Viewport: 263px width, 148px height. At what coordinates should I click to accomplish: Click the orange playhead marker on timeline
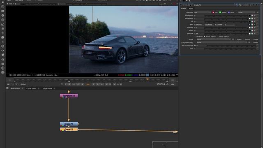[148, 79]
